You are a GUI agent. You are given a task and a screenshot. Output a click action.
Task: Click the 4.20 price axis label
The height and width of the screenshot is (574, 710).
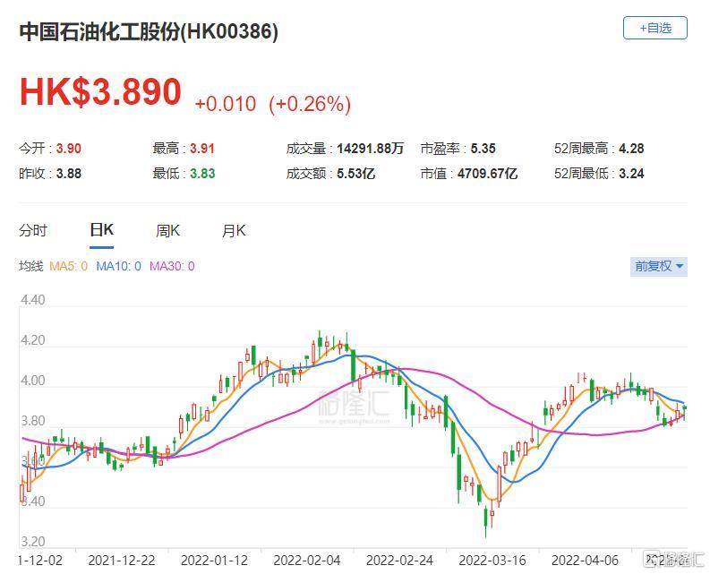pyautogui.click(x=32, y=340)
